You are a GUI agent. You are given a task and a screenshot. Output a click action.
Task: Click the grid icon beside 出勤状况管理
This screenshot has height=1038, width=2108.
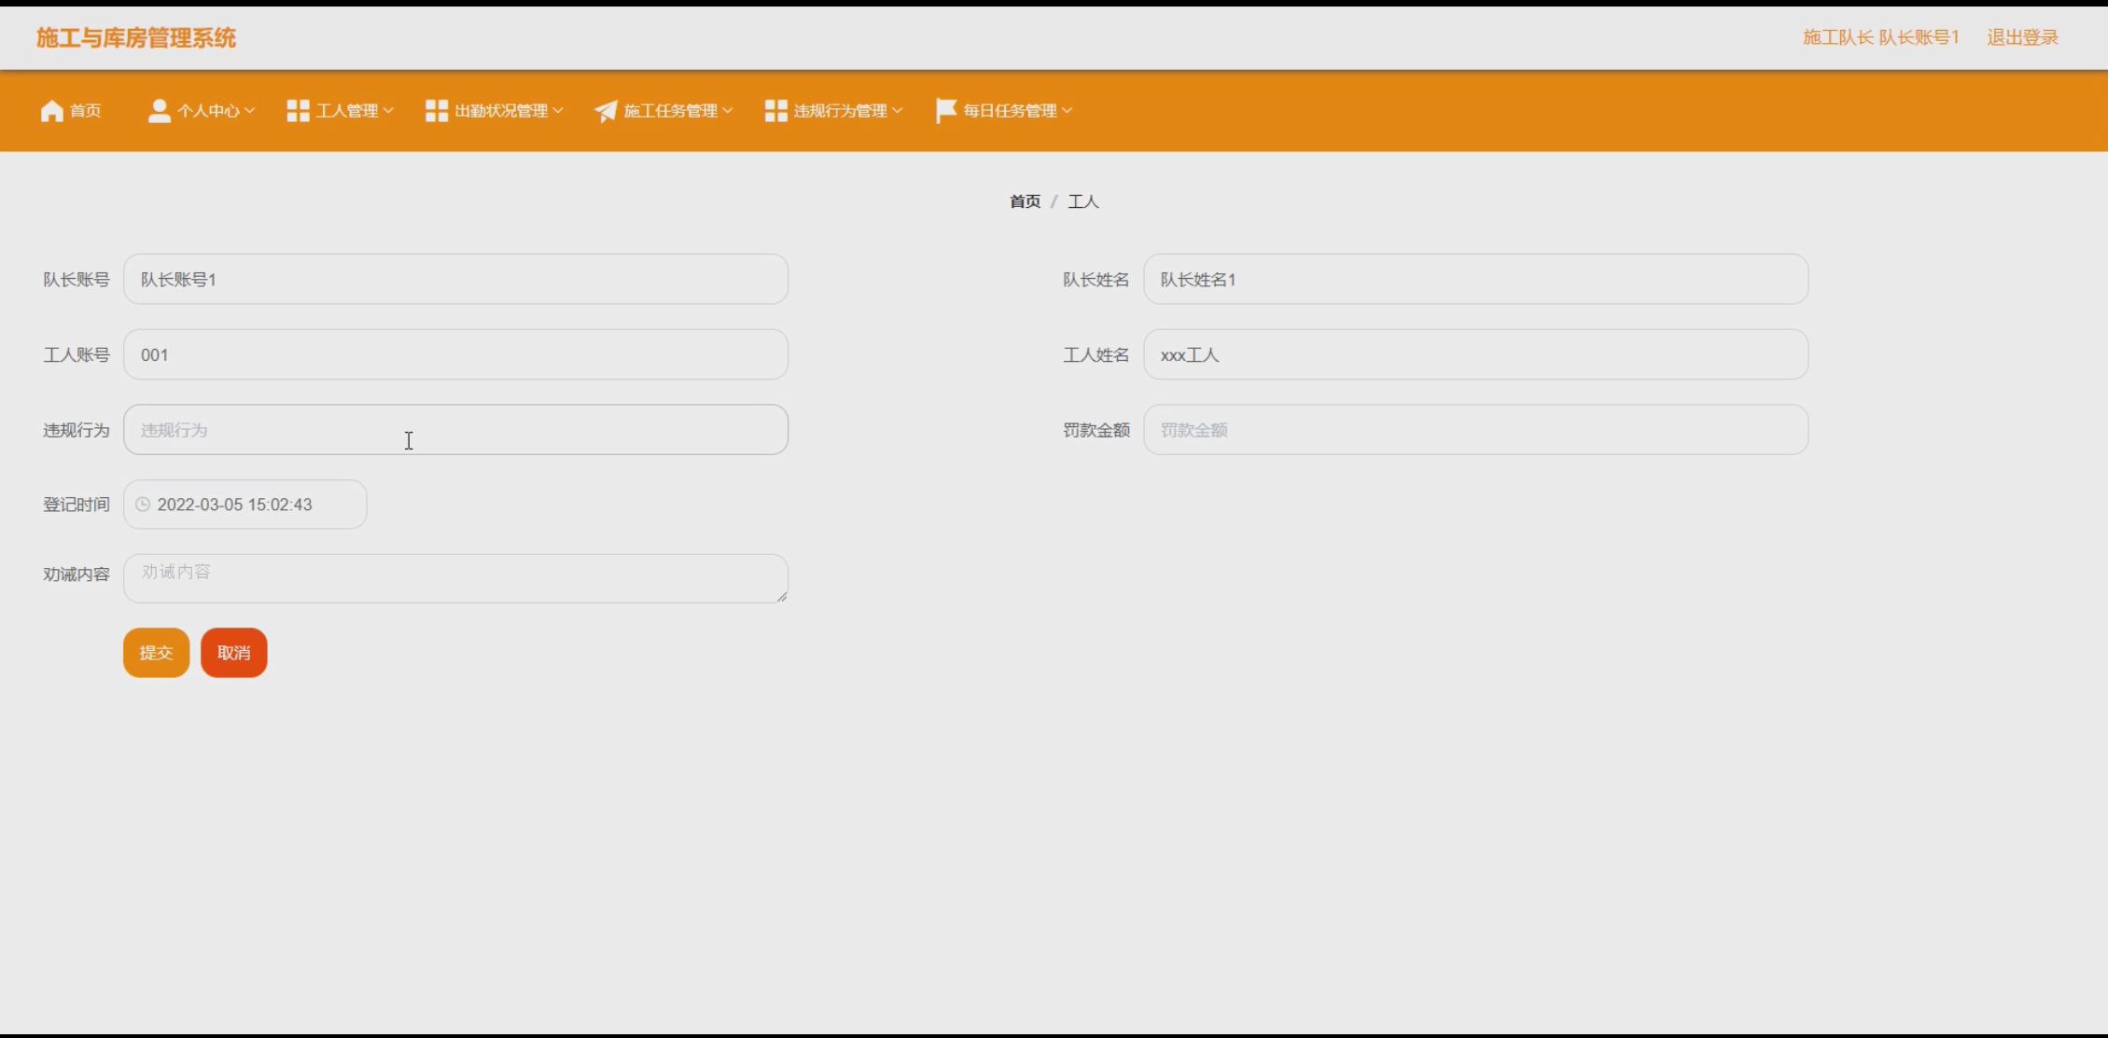point(436,111)
